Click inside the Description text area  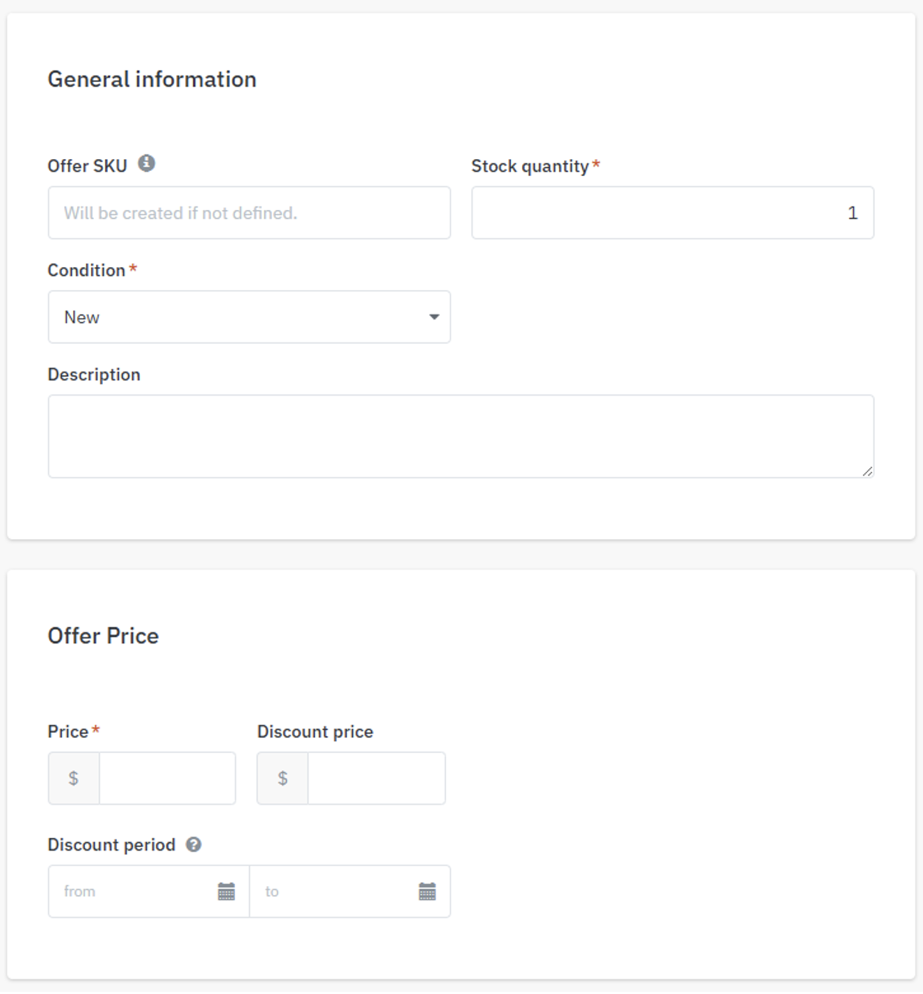(461, 436)
